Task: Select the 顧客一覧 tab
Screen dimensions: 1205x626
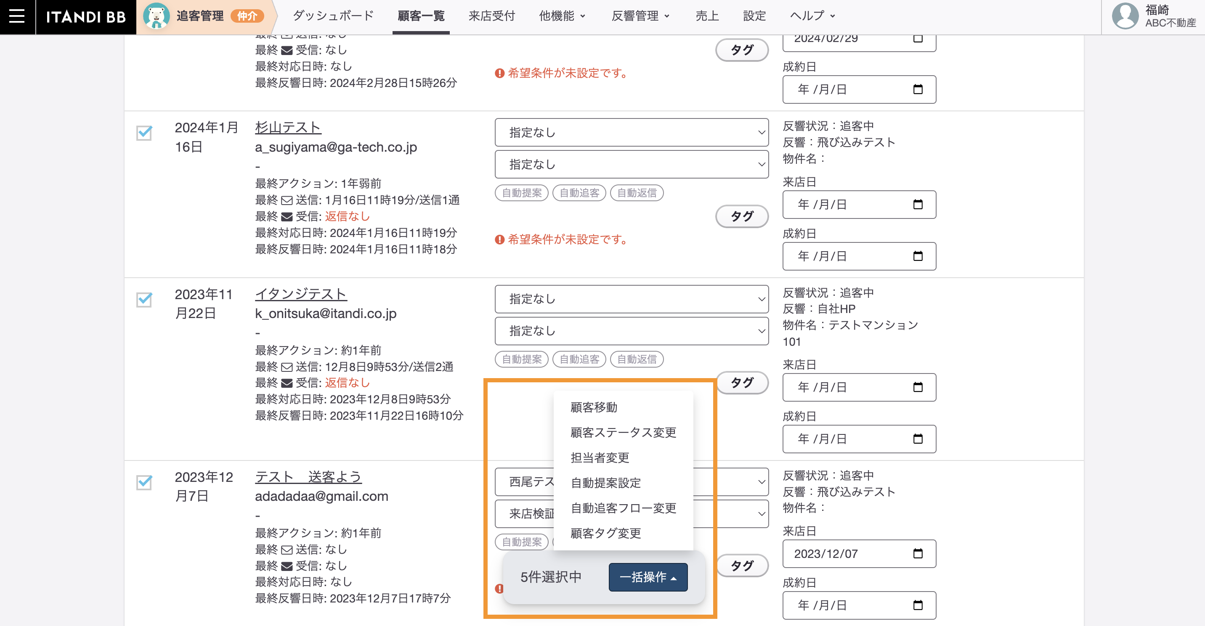Action: [x=421, y=16]
